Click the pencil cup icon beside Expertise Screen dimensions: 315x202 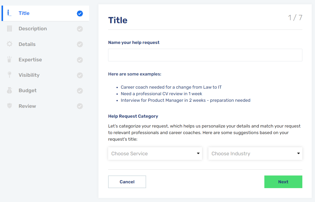(x=9, y=60)
